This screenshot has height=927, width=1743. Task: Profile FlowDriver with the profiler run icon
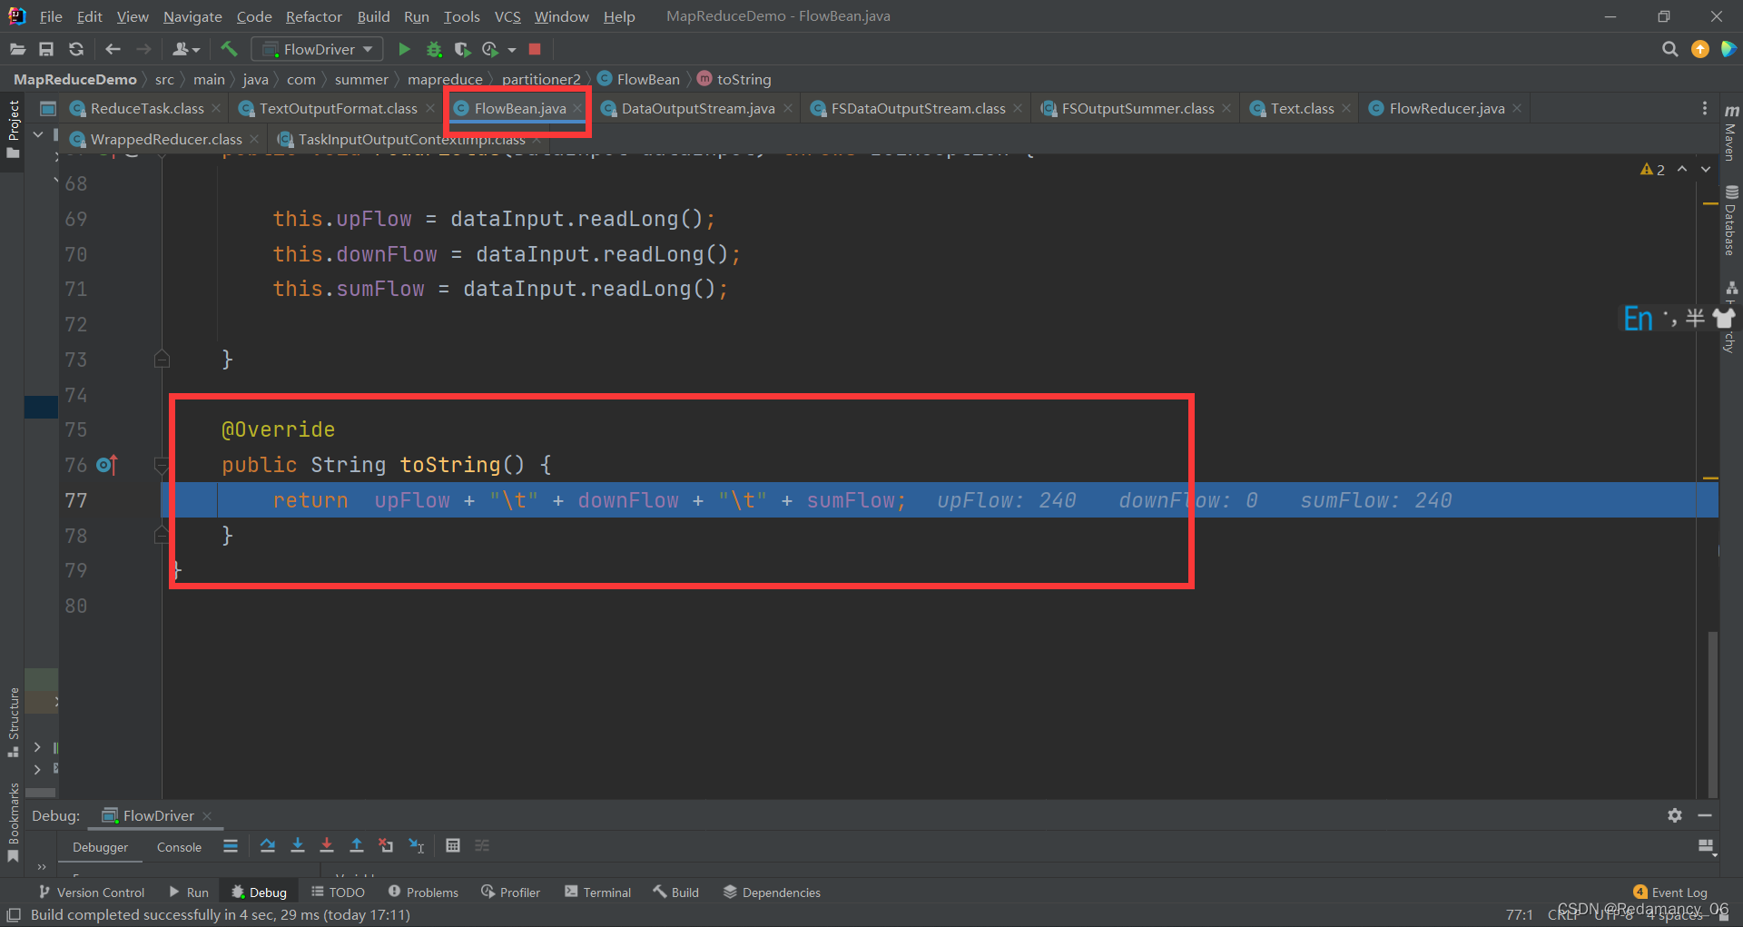coord(490,49)
